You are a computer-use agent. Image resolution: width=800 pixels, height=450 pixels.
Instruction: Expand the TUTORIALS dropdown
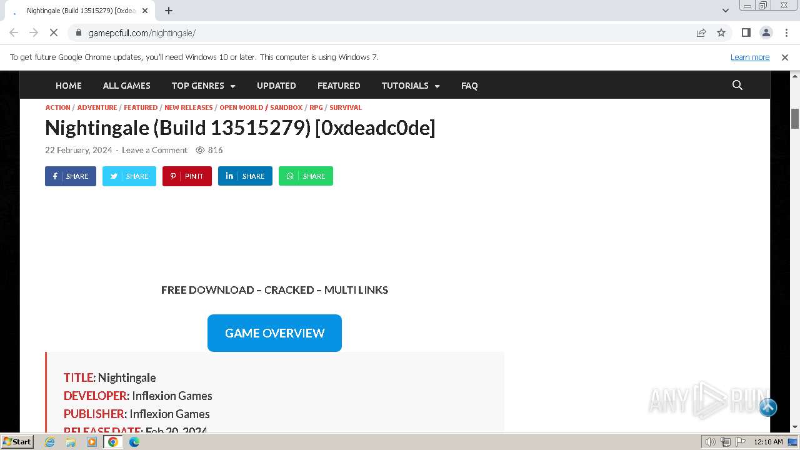411,86
